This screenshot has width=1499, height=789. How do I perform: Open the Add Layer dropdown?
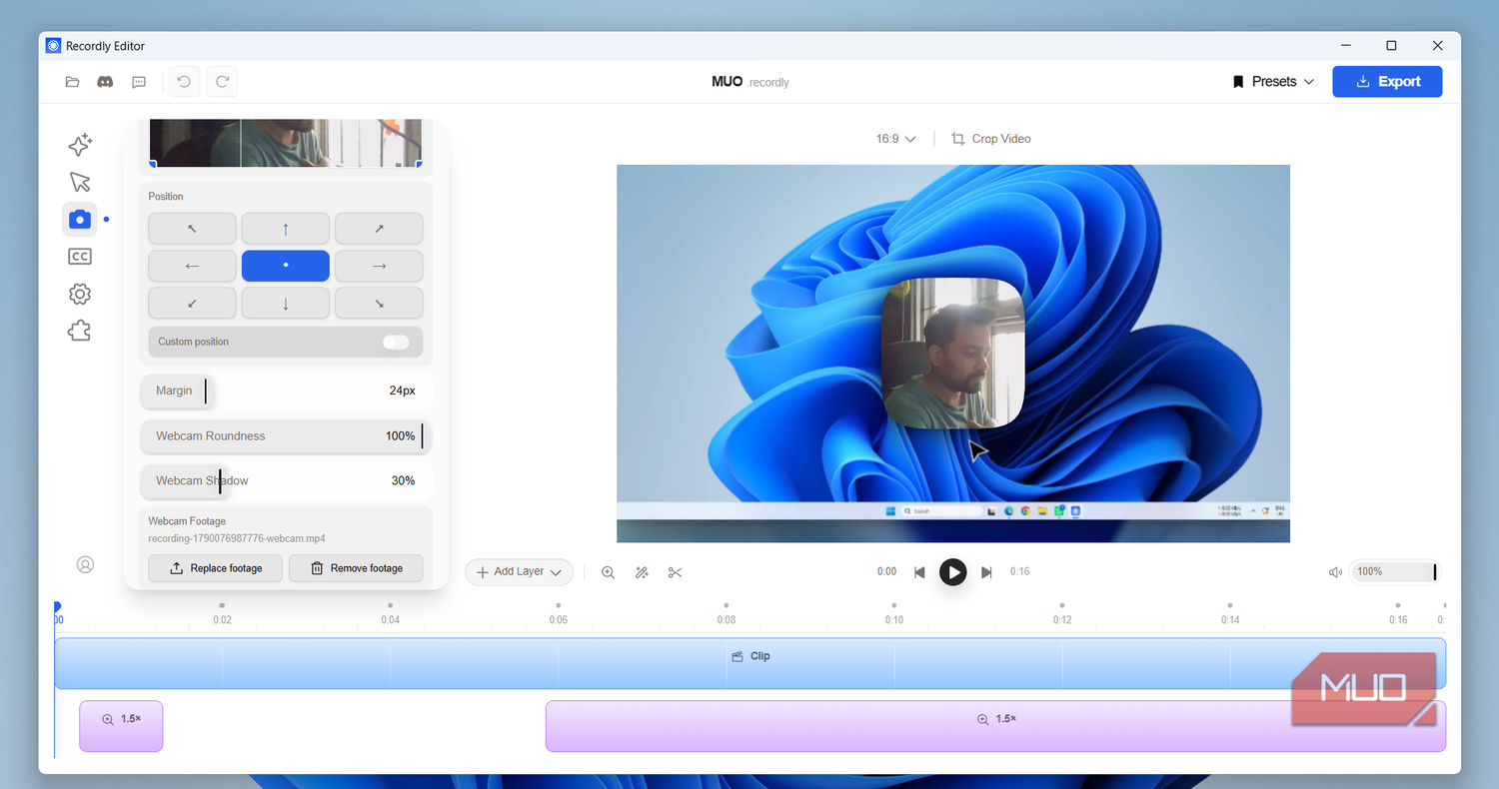pyautogui.click(x=519, y=572)
